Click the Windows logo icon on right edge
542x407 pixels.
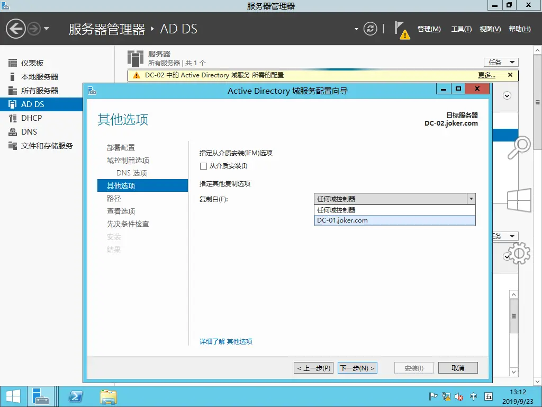click(x=519, y=200)
